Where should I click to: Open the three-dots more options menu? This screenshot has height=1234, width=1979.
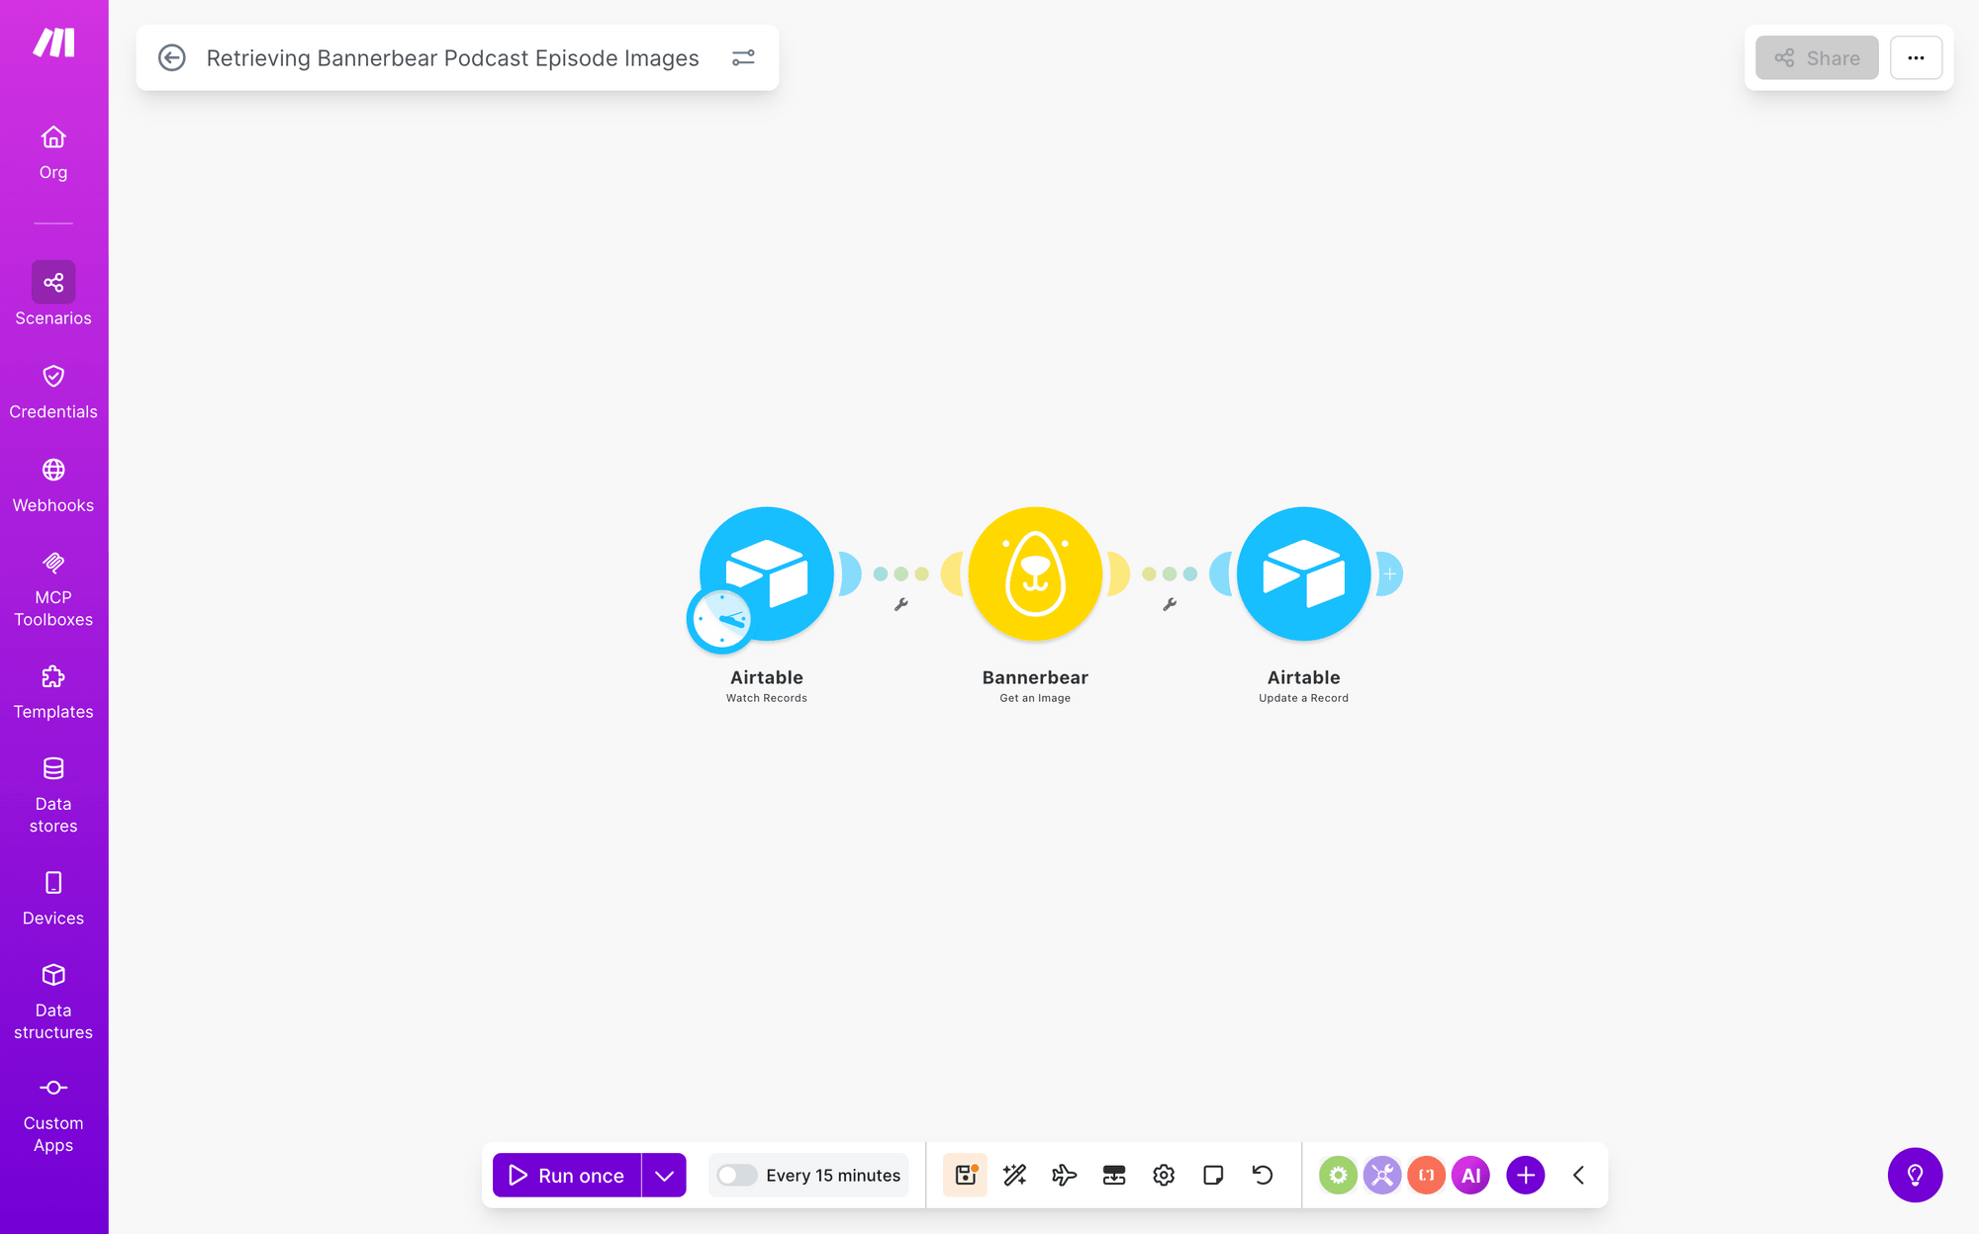[1916, 58]
